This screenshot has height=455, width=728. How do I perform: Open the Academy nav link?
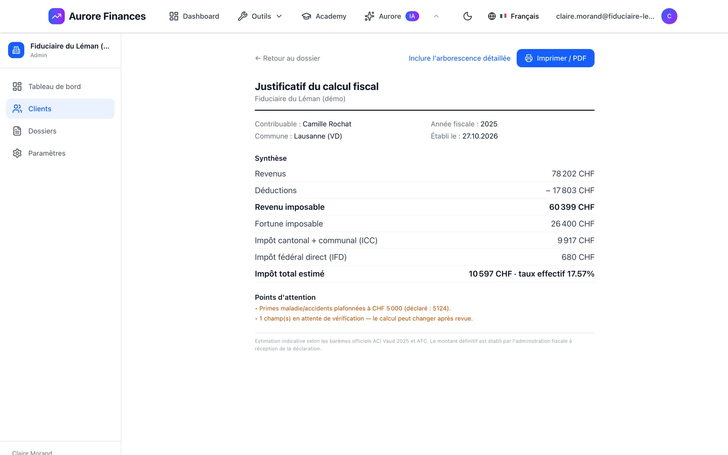coord(324,16)
